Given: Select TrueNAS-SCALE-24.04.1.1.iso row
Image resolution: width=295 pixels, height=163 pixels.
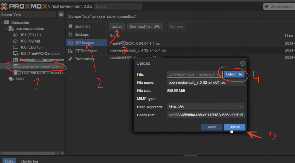Looking at the screenshot, I should [201, 43].
